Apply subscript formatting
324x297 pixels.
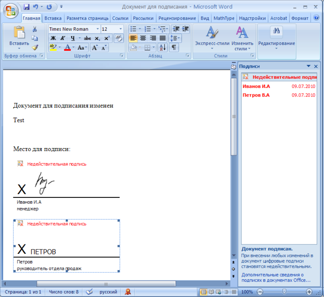click(97, 38)
